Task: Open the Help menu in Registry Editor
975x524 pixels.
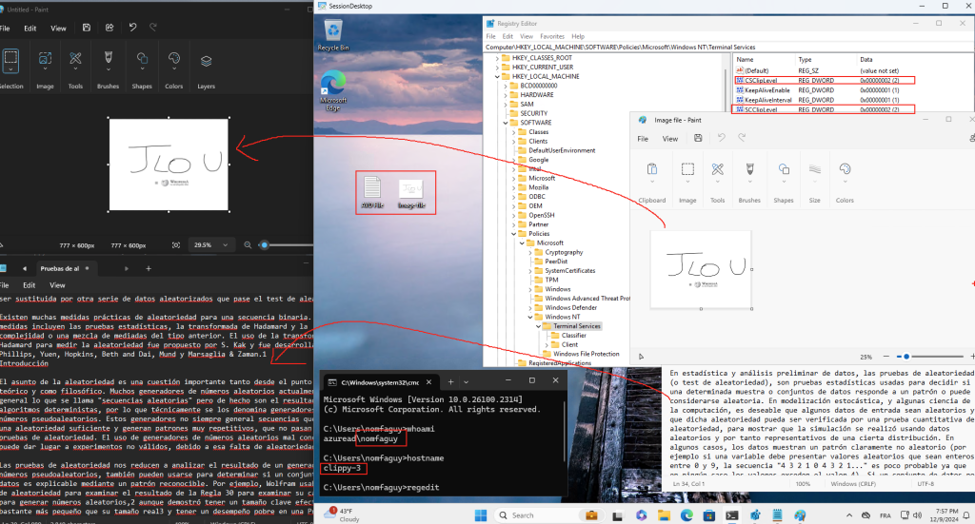Action: [x=578, y=37]
